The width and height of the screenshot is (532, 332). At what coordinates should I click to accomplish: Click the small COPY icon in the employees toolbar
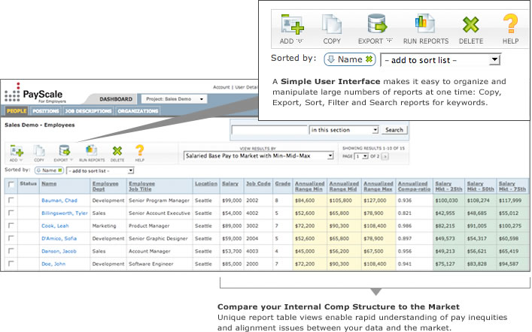point(39,151)
